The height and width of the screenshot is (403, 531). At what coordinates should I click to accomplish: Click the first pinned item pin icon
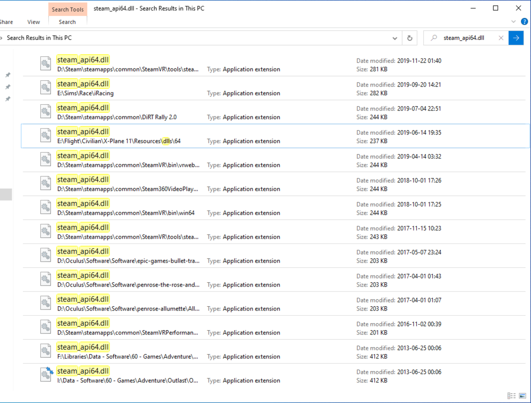coord(8,74)
